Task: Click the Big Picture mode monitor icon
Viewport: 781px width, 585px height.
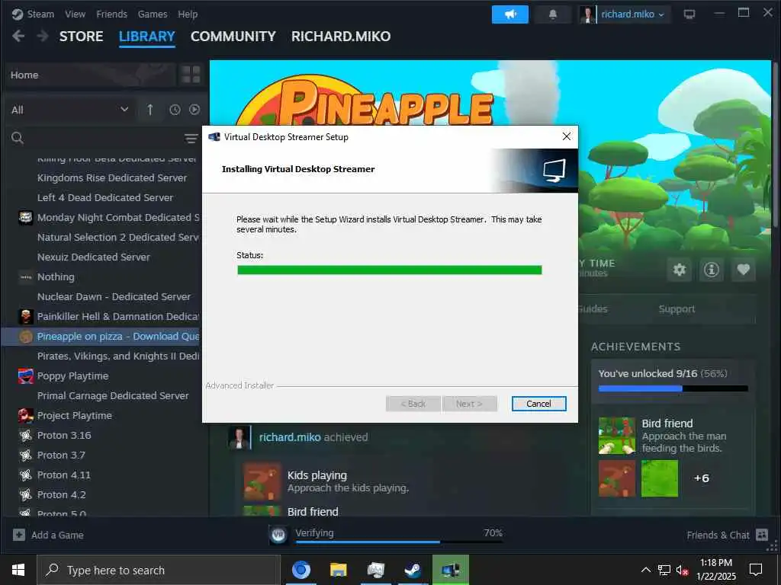Action: coord(689,14)
